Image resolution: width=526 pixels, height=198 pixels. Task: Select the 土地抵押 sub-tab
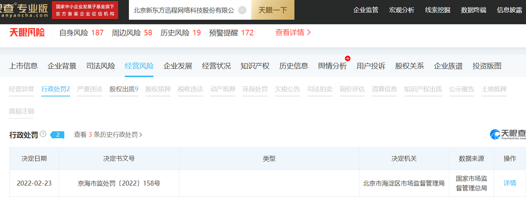(x=494, y=89)
